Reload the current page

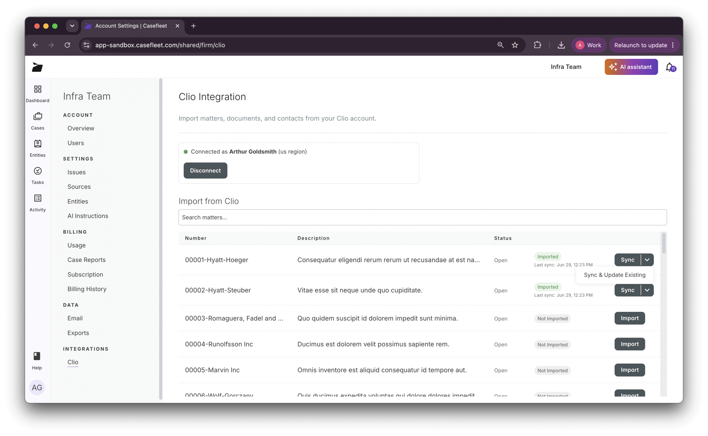67,45
